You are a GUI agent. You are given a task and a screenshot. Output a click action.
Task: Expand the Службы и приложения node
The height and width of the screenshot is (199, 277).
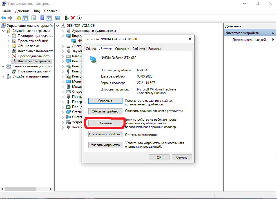tap(3, 77)
